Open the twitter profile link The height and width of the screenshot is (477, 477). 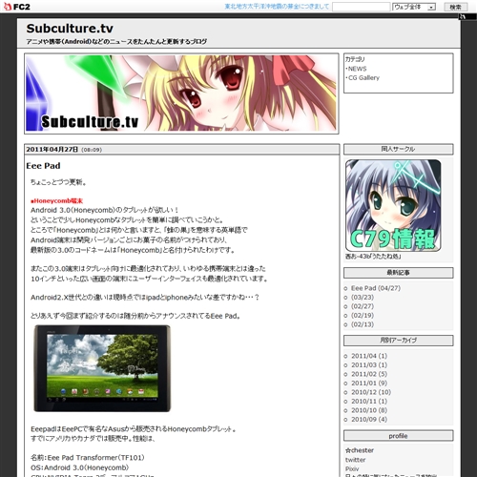click(355, 460)
